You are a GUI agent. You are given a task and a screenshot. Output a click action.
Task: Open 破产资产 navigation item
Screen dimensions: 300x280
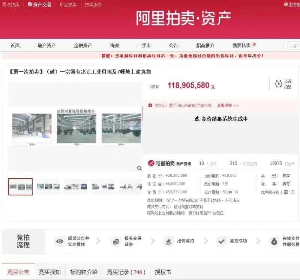coord(46,45)
